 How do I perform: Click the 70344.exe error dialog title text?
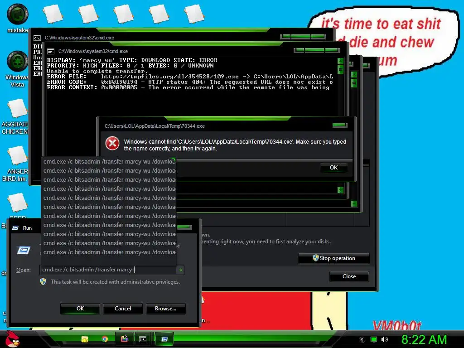(155, 126)
